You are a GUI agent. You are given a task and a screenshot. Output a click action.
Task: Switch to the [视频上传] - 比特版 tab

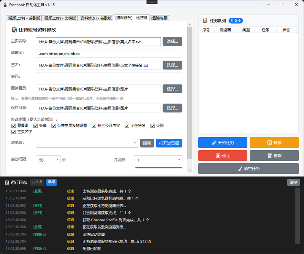tap(60, 18)
